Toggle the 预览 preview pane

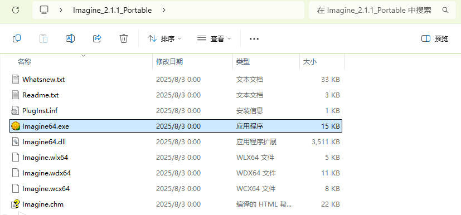click(435, 38)
